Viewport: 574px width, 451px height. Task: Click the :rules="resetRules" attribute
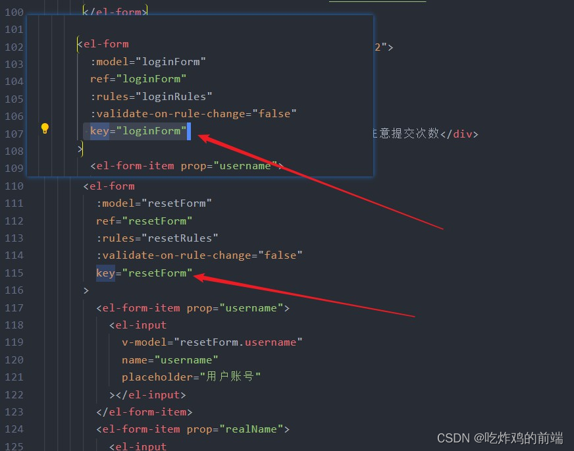(157, 238)
